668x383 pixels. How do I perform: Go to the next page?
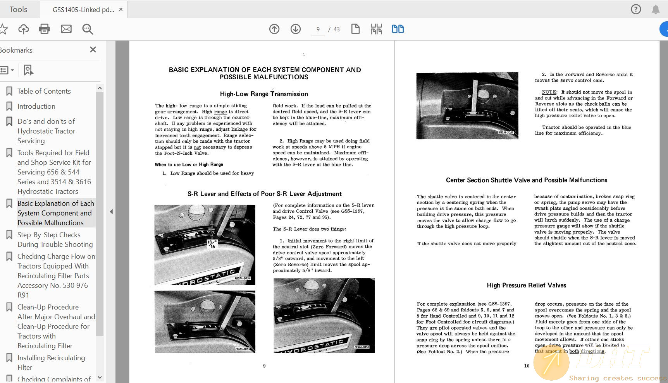coord(295,29)
